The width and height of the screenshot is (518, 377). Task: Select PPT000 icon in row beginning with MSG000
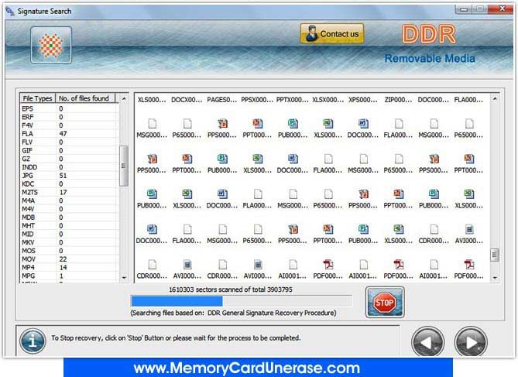tap(257, 124)
